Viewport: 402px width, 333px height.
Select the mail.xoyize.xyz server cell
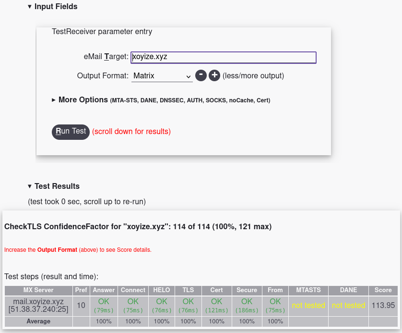click(38, 306)
